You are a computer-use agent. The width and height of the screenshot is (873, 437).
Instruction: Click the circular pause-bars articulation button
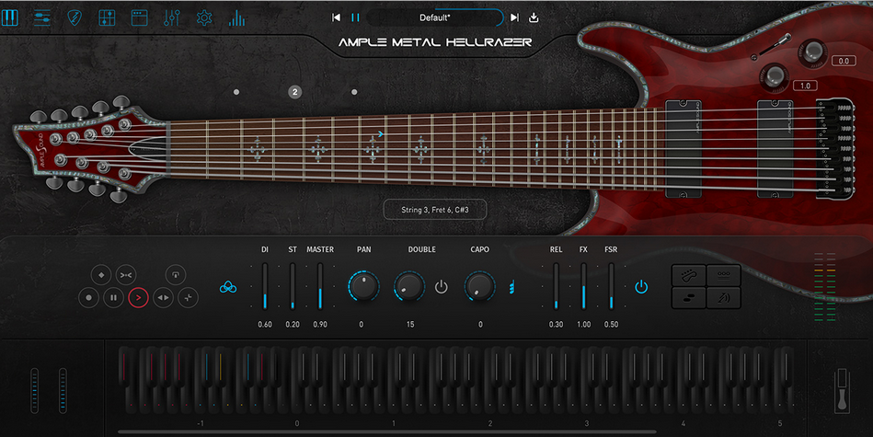pyautogui.click(x=113, y=298)
